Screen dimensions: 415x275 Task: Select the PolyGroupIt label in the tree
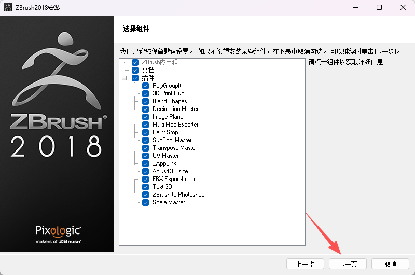click(x=167, y=86)
